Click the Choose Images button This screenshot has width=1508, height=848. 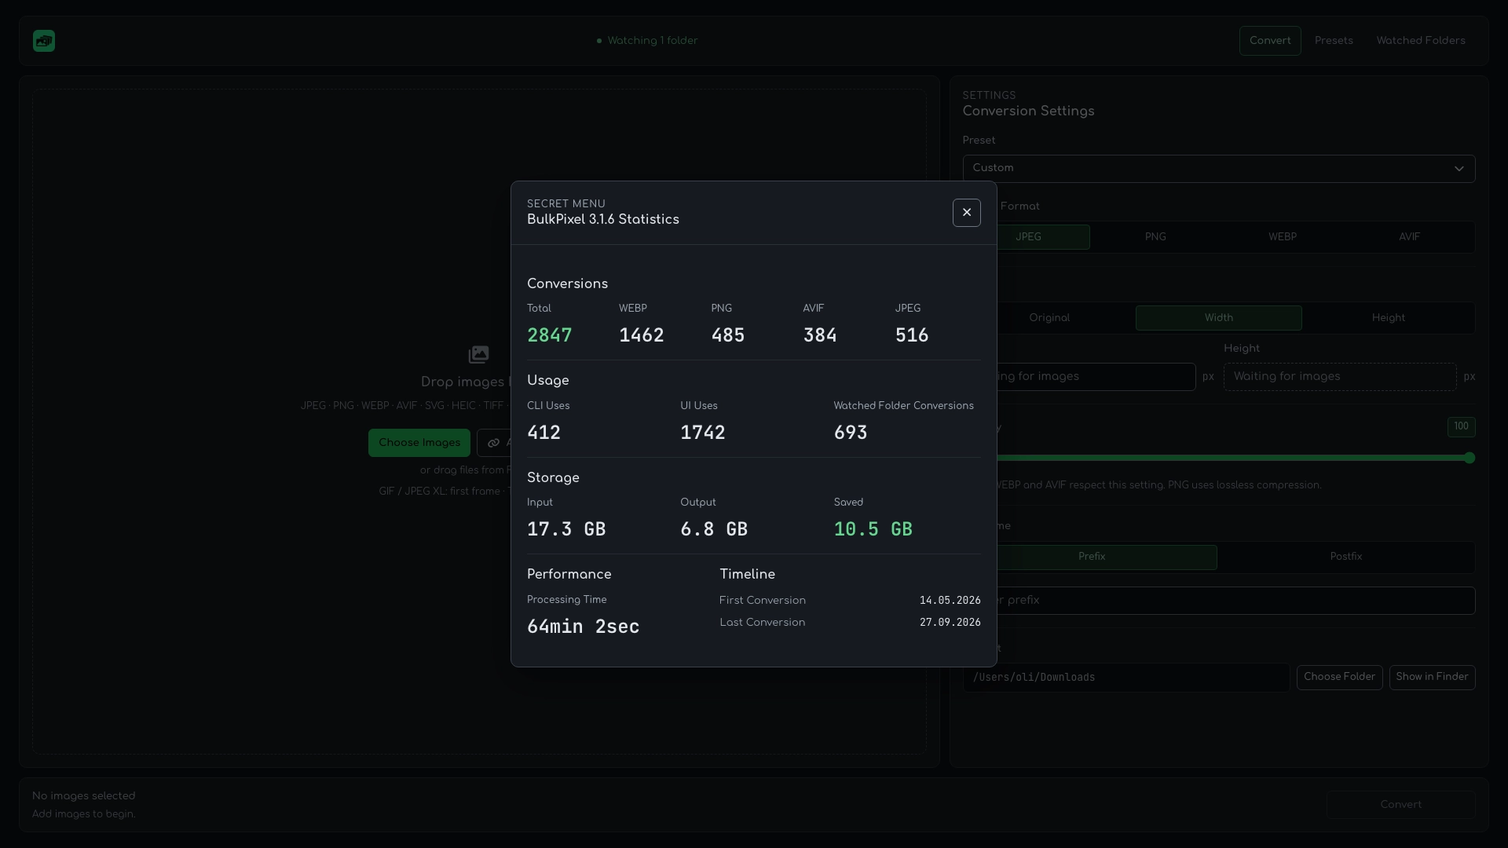click(419, 443)
